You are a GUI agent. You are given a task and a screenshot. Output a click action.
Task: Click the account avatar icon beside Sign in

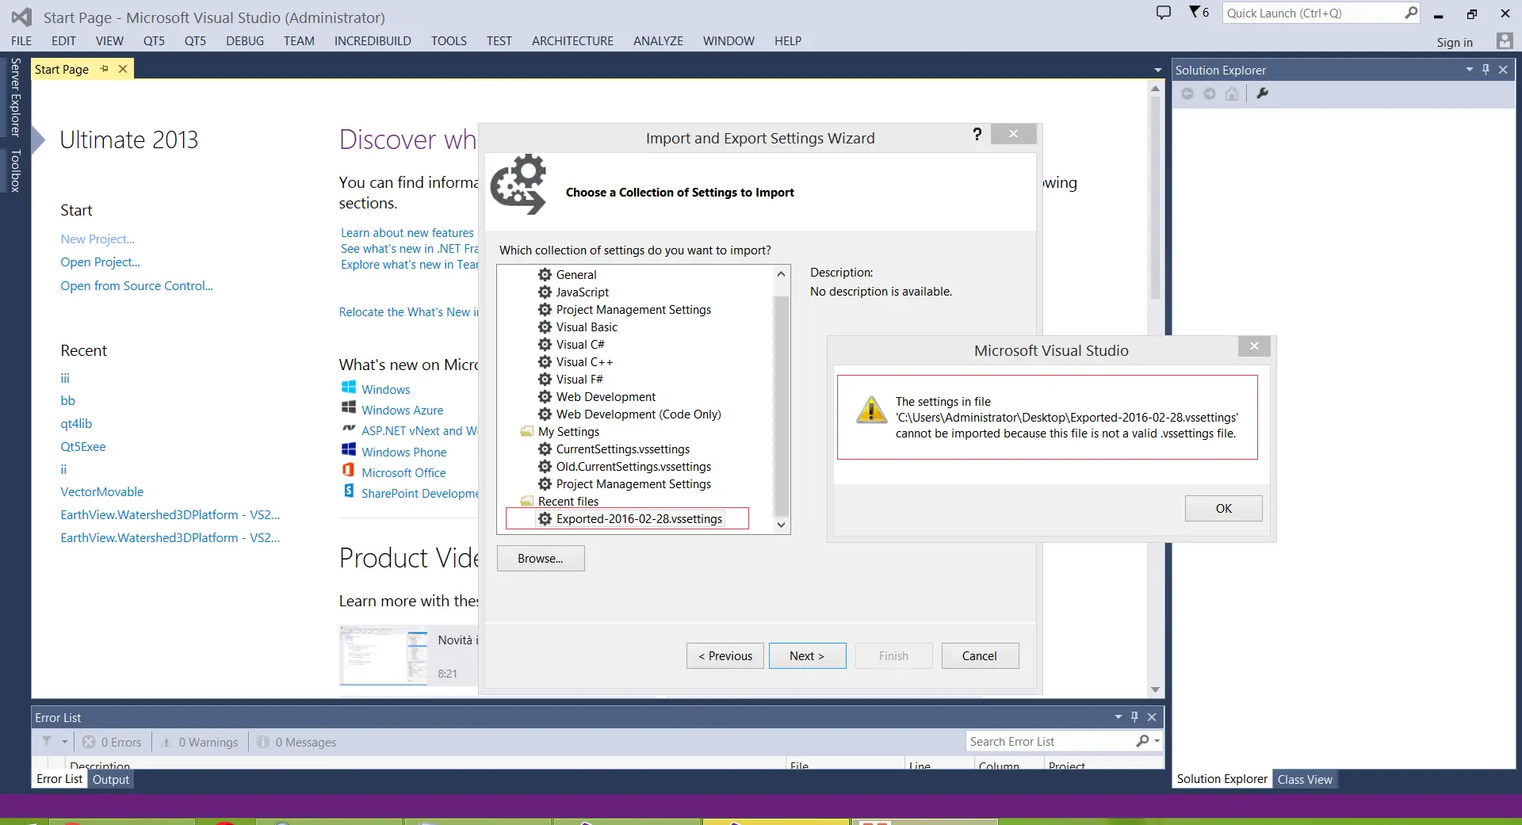point(1504,41)
